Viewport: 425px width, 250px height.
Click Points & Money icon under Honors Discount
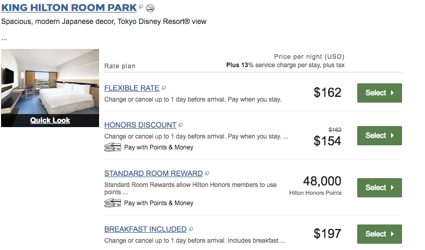click(113, 147)
